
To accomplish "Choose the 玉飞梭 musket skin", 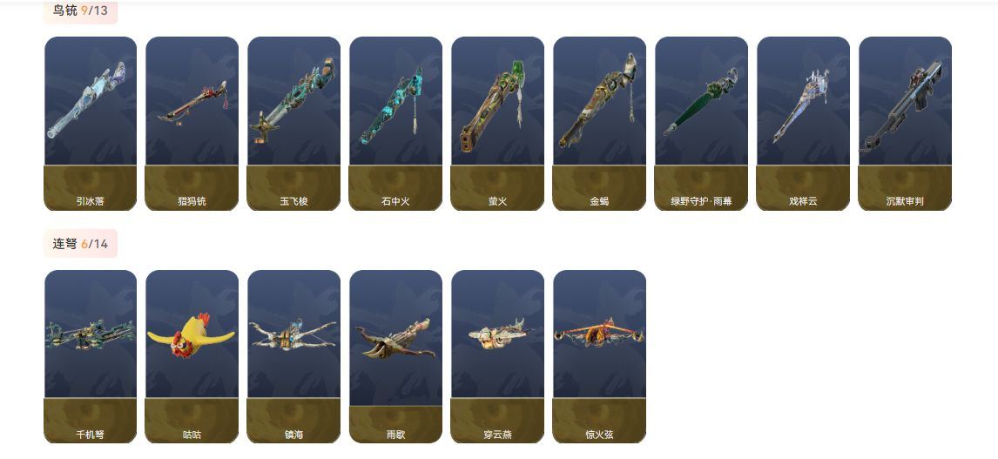I will click(294, 124).
